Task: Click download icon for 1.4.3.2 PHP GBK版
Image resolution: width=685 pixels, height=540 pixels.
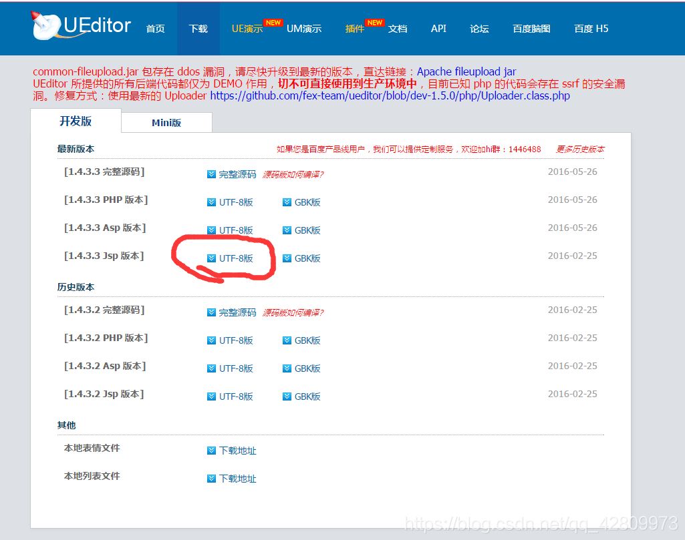Action: tap(287, 340)
